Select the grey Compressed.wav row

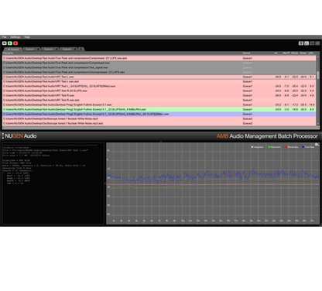[x=159, y=63]
